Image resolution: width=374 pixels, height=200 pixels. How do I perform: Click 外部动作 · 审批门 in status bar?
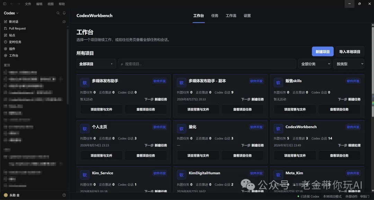pyautogui.click(x=357, y=197)
